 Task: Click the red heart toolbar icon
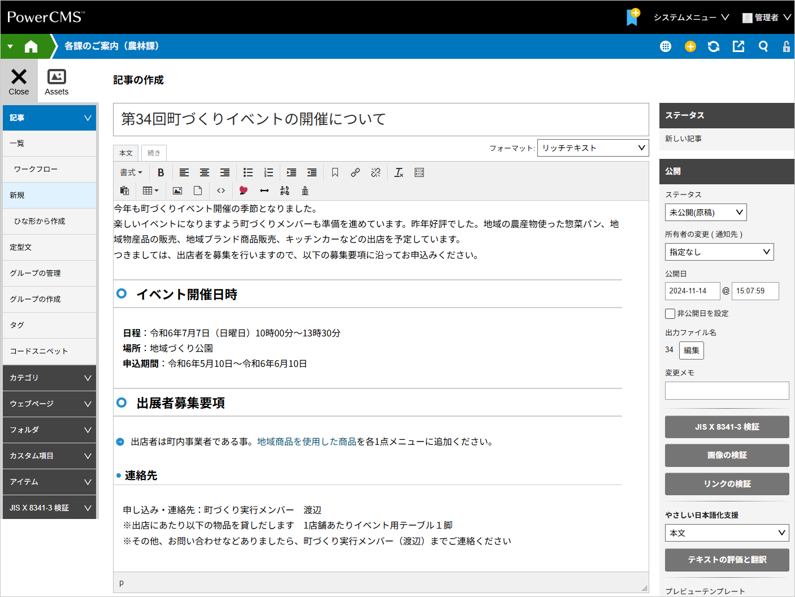(x=244, y=191)
